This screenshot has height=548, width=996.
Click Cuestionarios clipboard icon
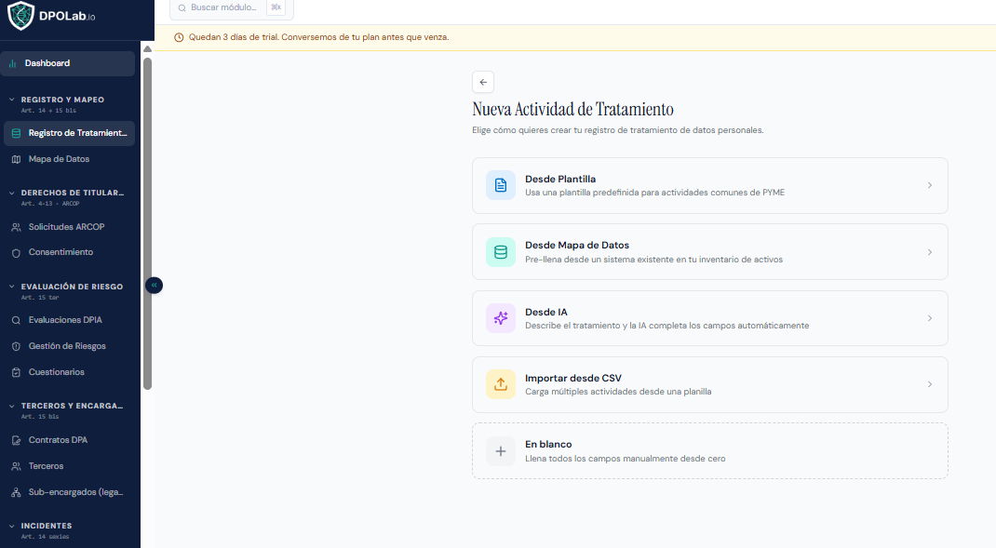pyautogui.click(x=16, y=372)
